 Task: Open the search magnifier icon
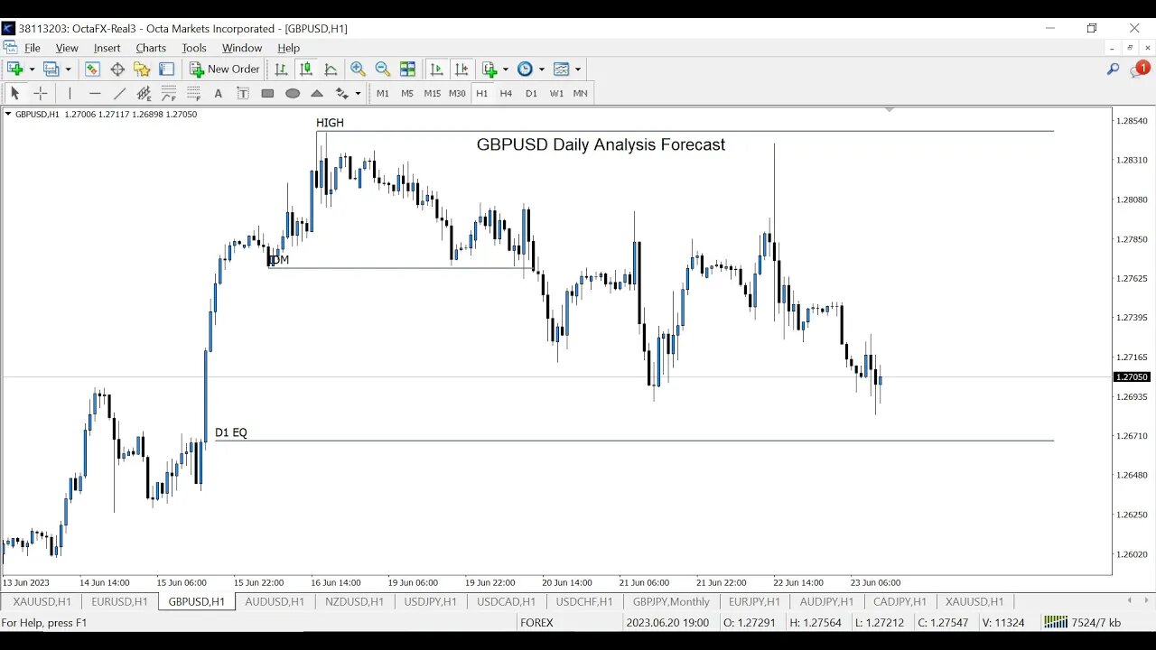click(1114, 69)
